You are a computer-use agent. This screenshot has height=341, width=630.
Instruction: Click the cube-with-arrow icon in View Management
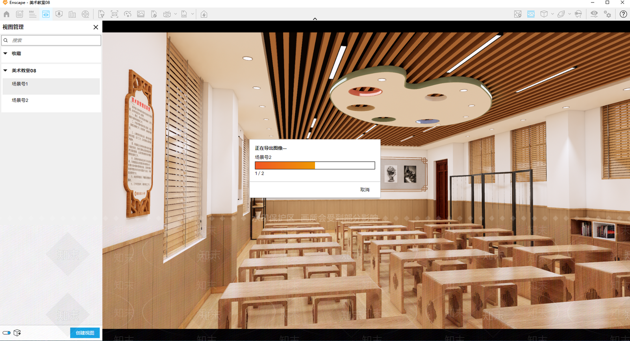pos(17,333)
